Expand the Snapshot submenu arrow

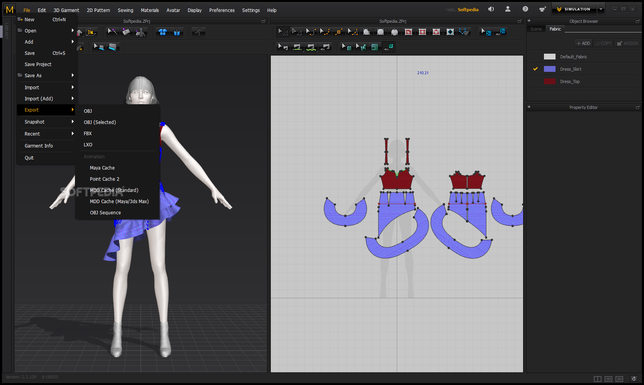pyautogui.click(x=73, y=122)
